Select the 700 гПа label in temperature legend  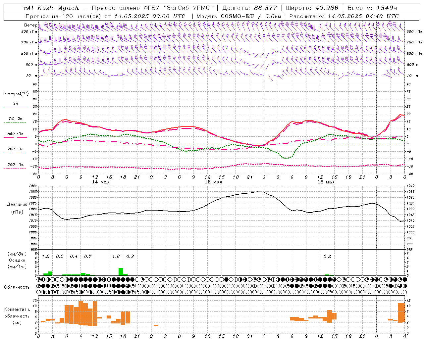point(16,149)
